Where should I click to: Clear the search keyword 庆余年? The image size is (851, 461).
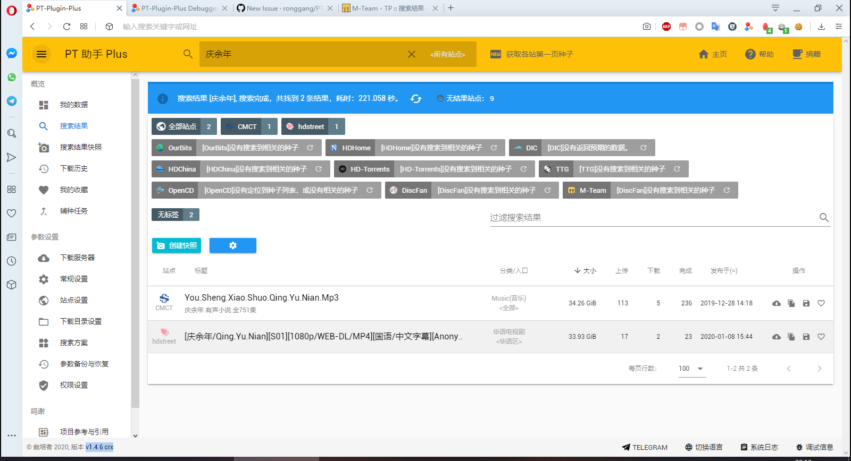pos(412,54)
